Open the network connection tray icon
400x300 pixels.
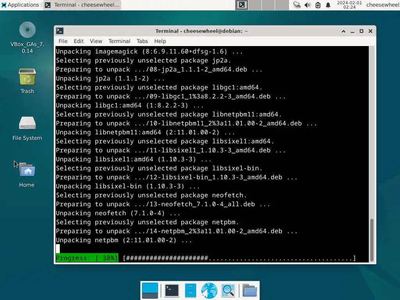(x=297, y=5)
